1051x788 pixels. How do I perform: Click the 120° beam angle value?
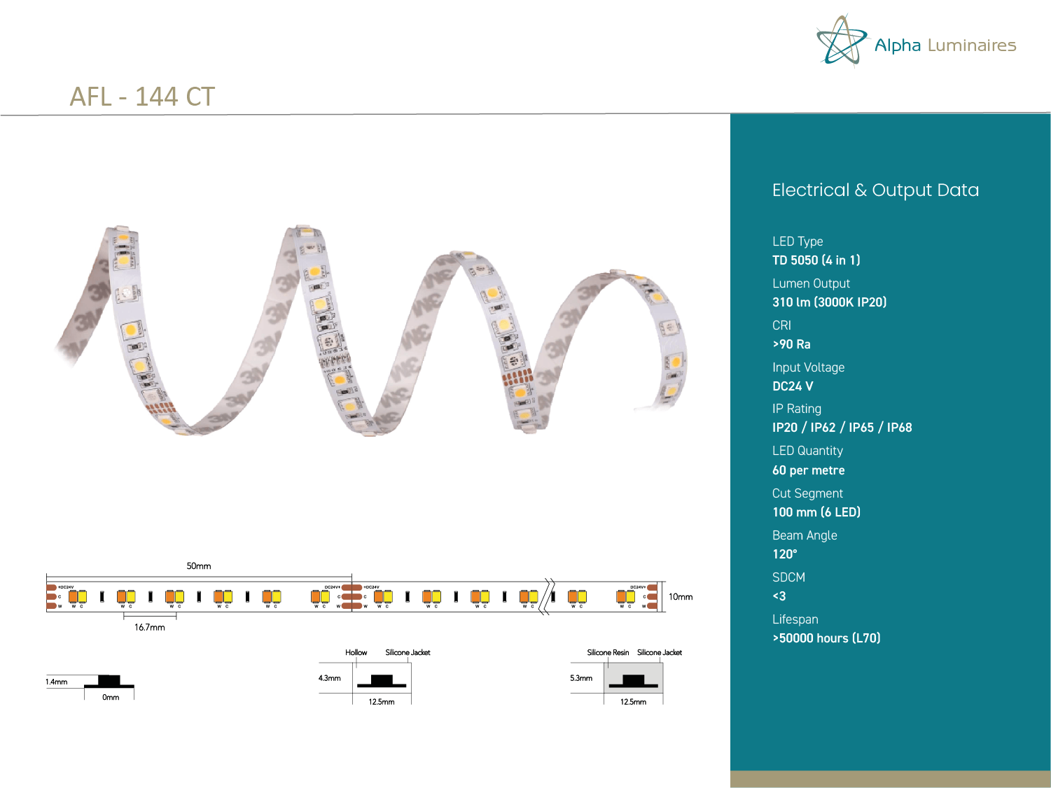click(x=784, y=554)
